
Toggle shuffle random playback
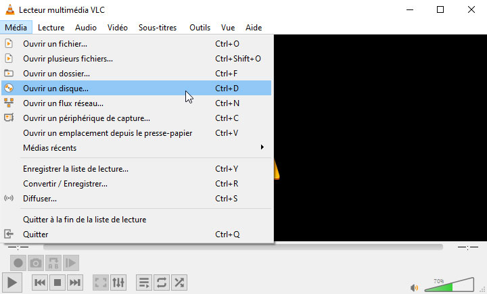pyautogui.click(x=179, y=283)
